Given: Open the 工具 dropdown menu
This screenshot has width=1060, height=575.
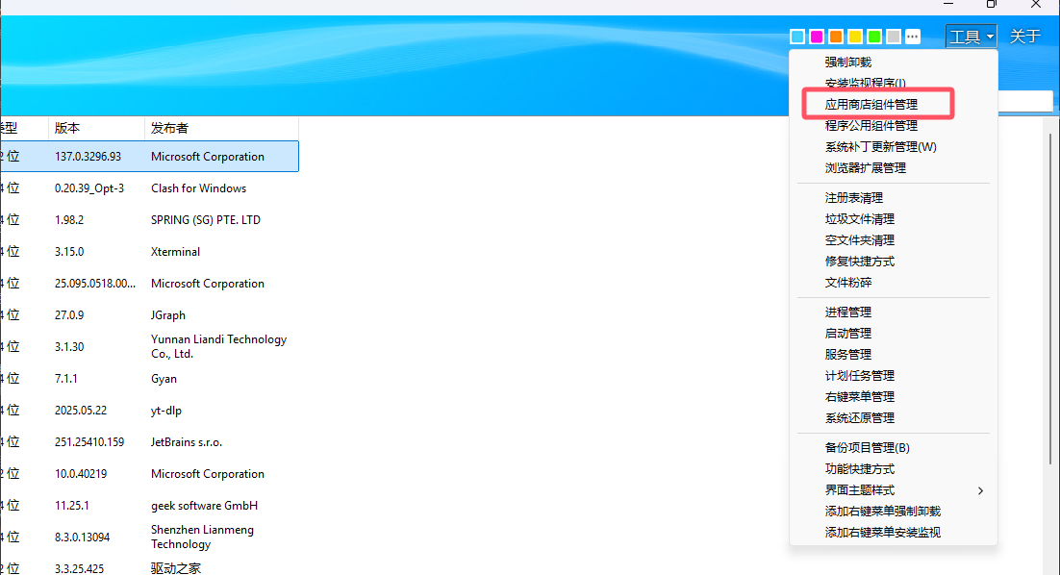Looking at the screenshot, I should pyautogui.click(x=972, y=37).
